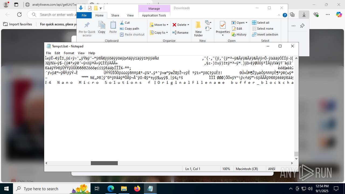The image size is (345, 194).
Task: Click Edit in the Open group
Action: pos(237,29)
